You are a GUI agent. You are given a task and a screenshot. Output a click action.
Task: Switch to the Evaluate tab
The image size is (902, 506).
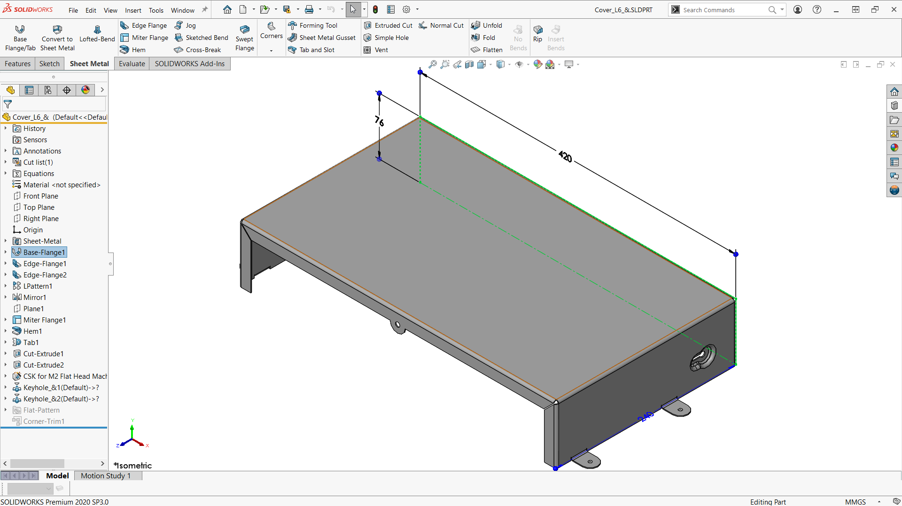(x=132, y=64)
